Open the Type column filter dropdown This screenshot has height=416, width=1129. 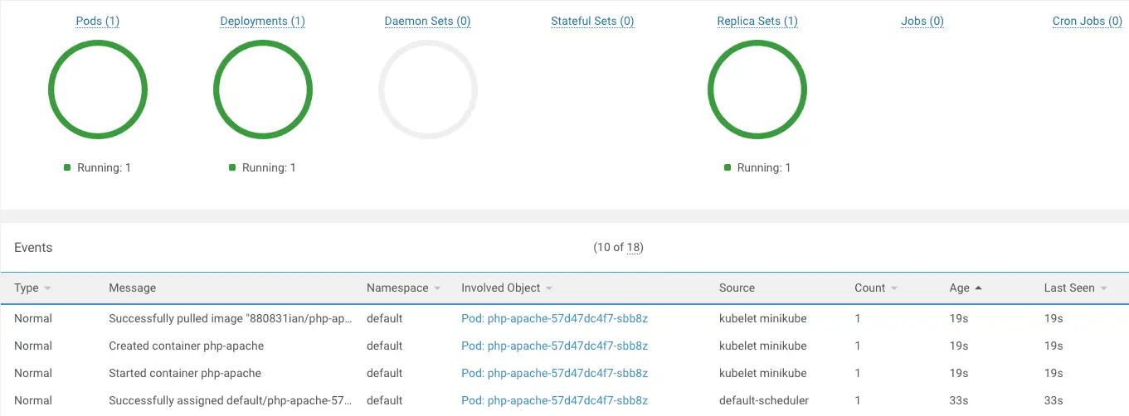pos(47,288)
